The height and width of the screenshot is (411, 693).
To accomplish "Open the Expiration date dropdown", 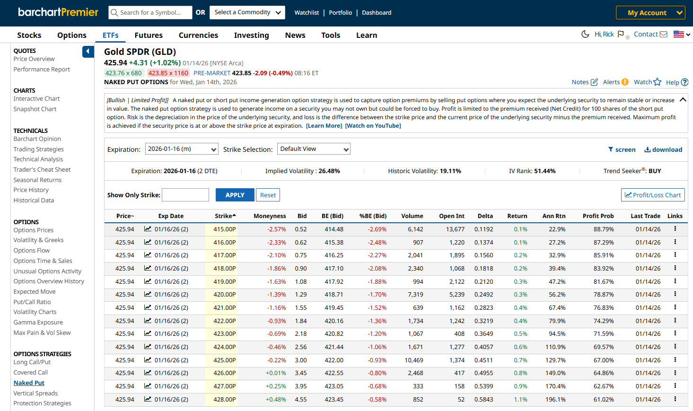I will click(x=182, y=149).
